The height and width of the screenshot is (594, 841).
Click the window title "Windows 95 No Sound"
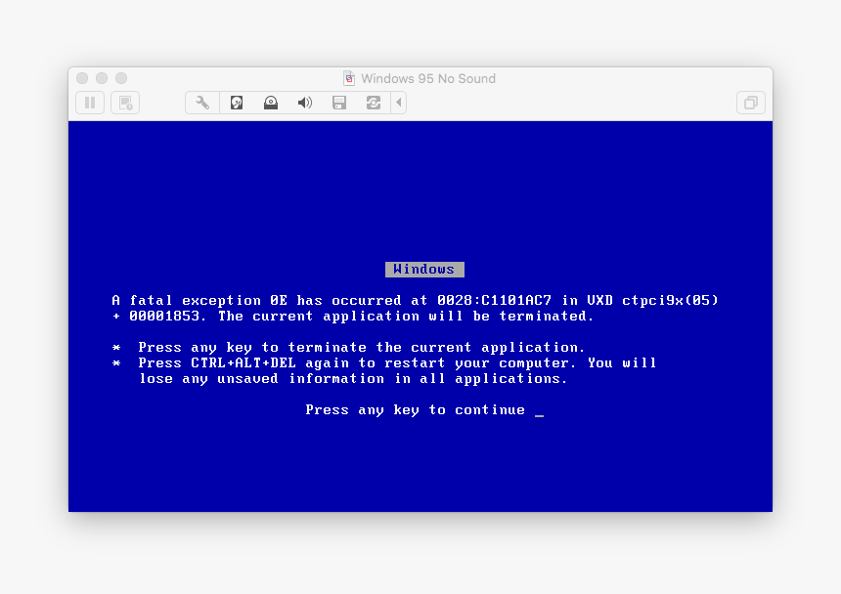coord(428,79)
